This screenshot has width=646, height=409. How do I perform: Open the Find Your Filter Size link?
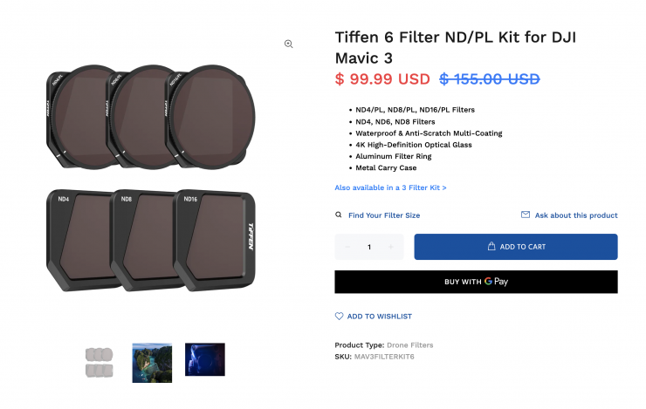(384, 215)
